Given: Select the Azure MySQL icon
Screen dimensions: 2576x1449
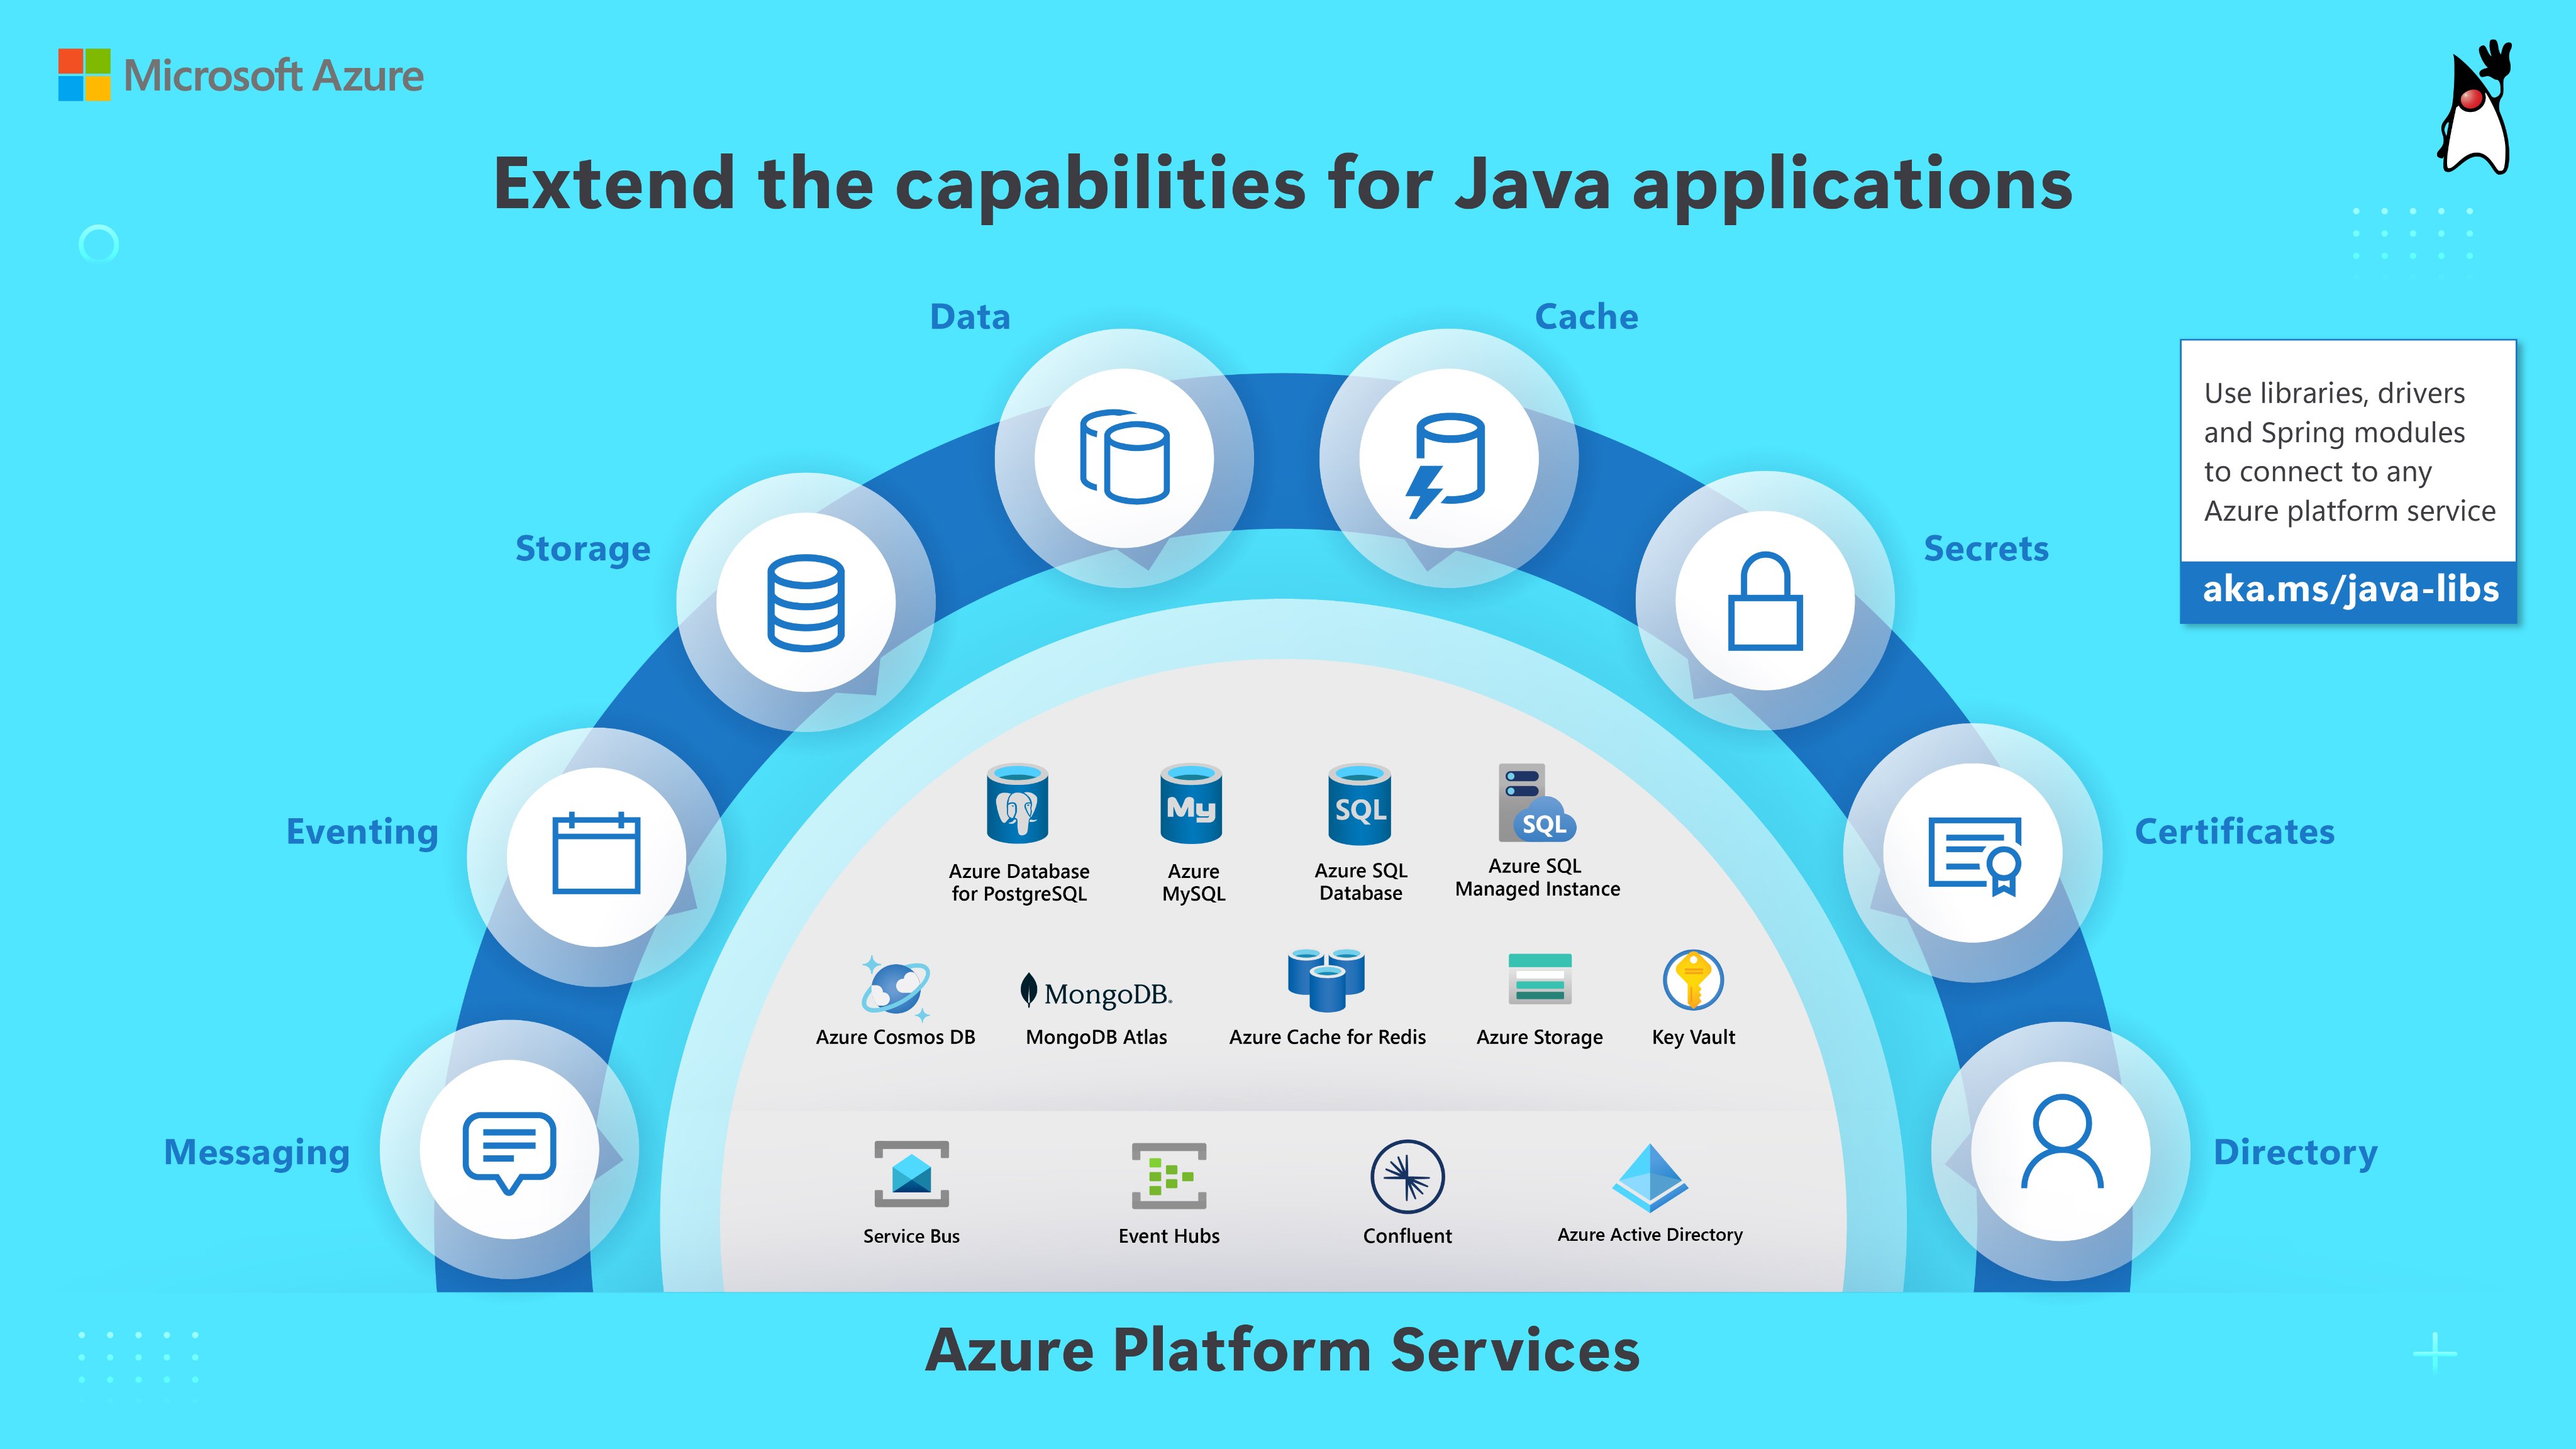Looking at the screenshot, I should click(1191, 805).
